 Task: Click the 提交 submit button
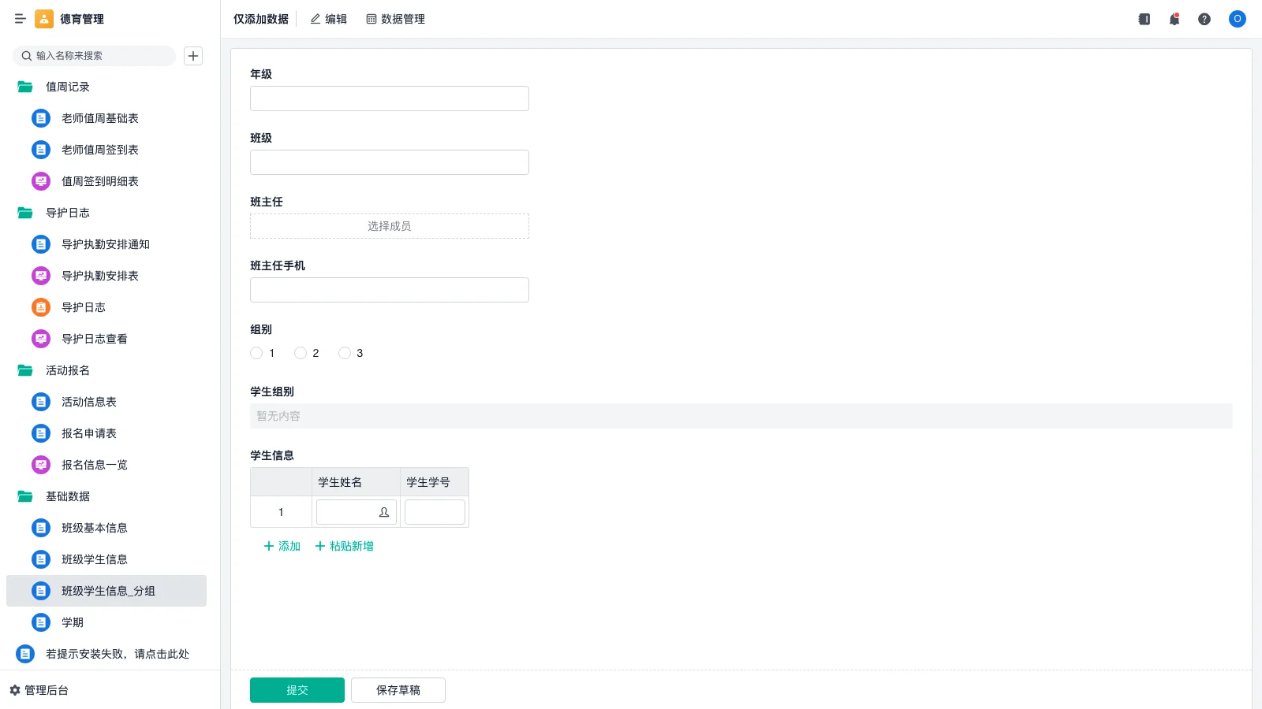(x=297, y=689)
